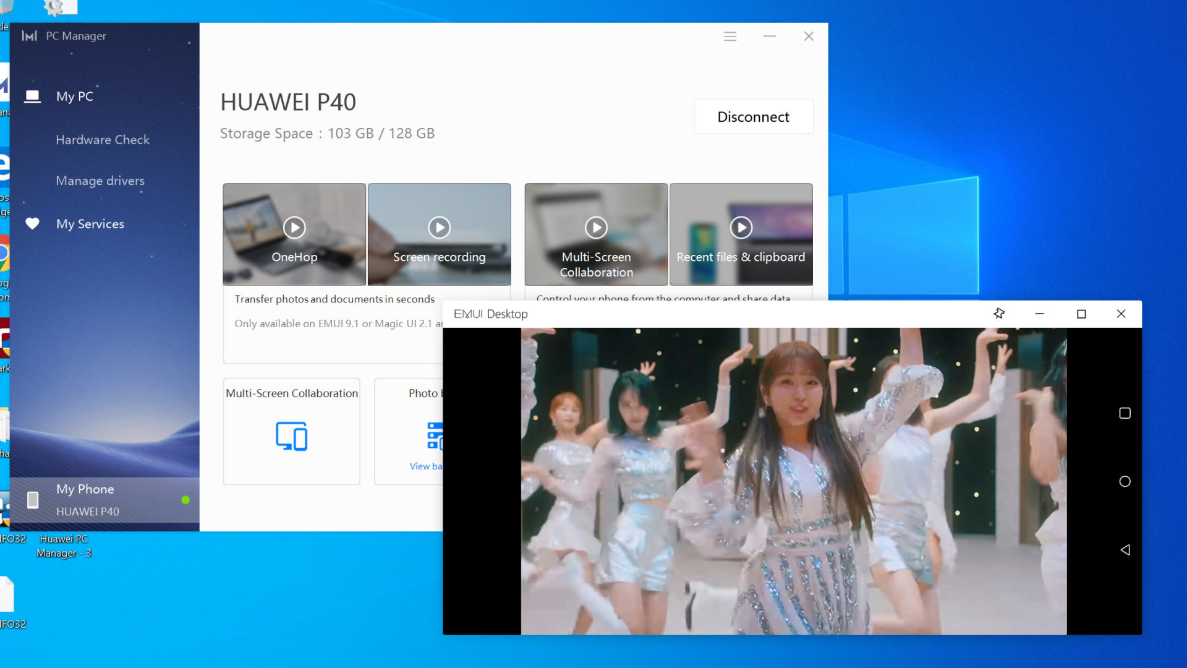Select Hardware Check in sidebar
The height and width of the screenshot is (668, 1187).
[x=103, y=140]
